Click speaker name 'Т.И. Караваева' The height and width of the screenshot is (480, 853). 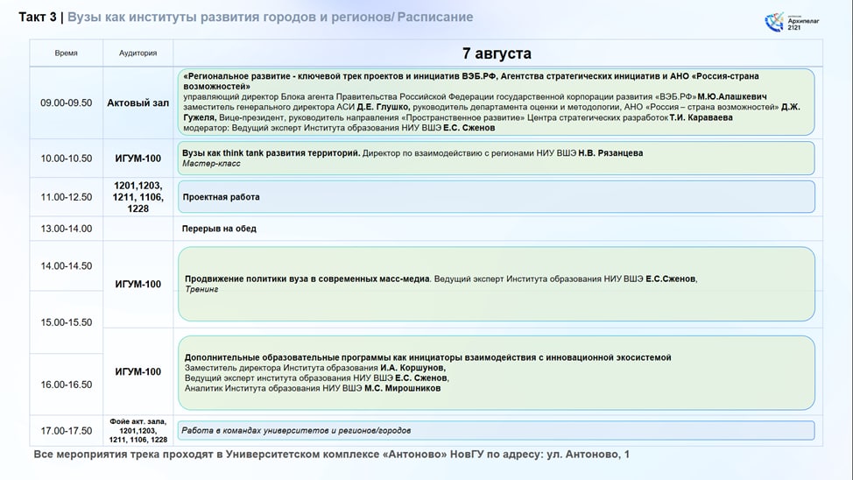pyautogui.click(x=701, y=117)
